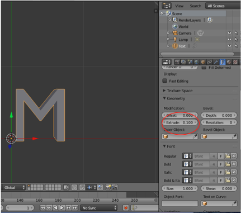The image size is (241, 213).
Task: Collapse the Font panel
Action: [164, 146]
